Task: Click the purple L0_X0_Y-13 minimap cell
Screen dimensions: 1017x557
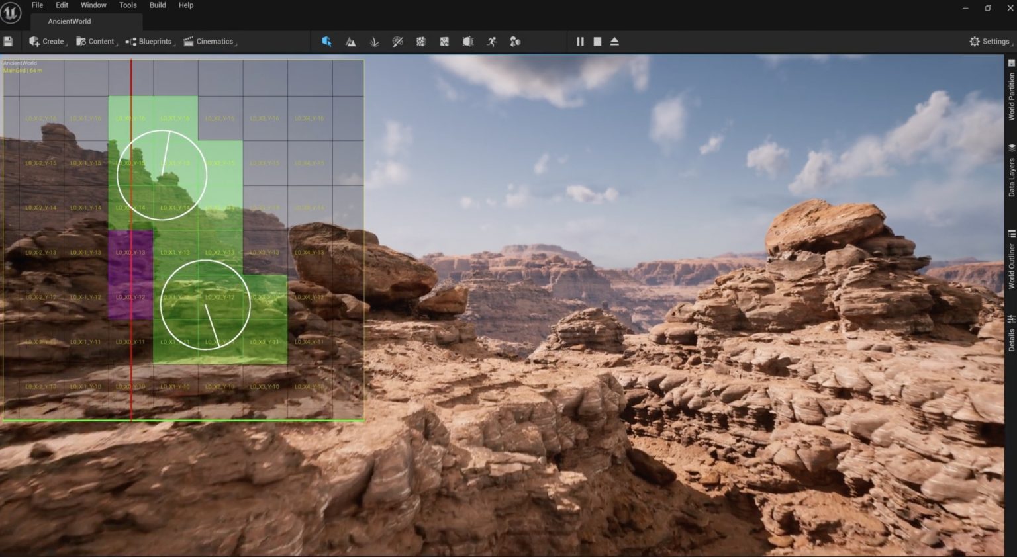Action: pos(130,252)
